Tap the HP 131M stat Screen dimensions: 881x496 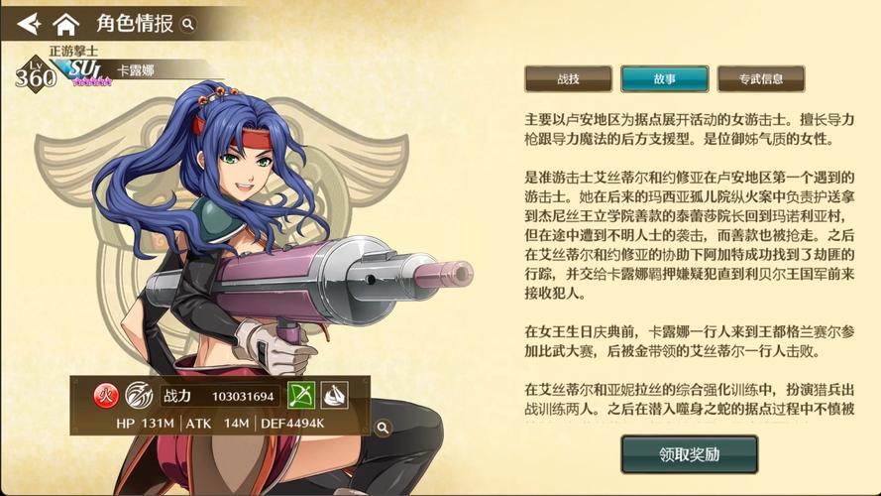pyautogui.click(x=145, y=424)
